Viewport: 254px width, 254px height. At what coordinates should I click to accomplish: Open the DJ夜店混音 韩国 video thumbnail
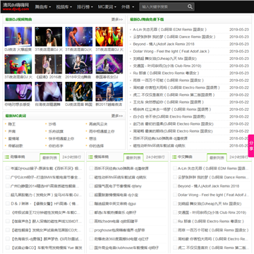click(79, 92)
